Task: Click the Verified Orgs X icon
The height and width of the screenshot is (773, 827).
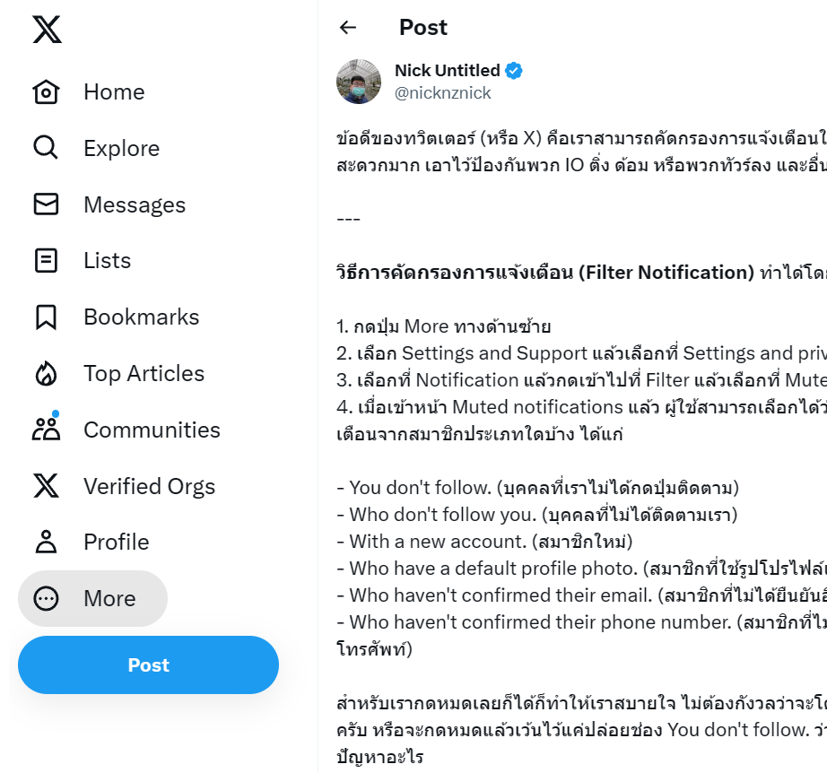Action: pyautogui.click(x=46, y=486)
